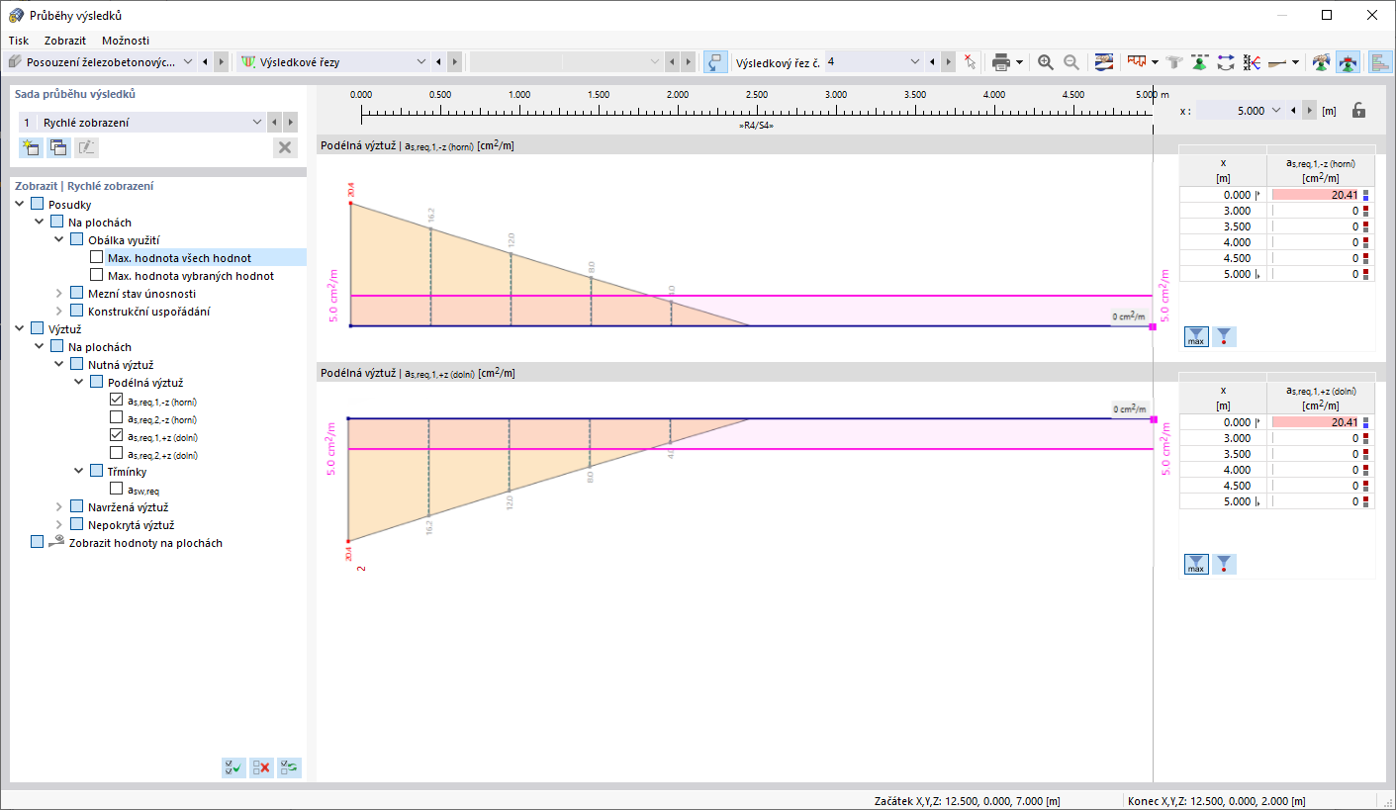Click the zoom out magnifier icon
This screenshot has height=810, width=1396.
pos(1071,61)
